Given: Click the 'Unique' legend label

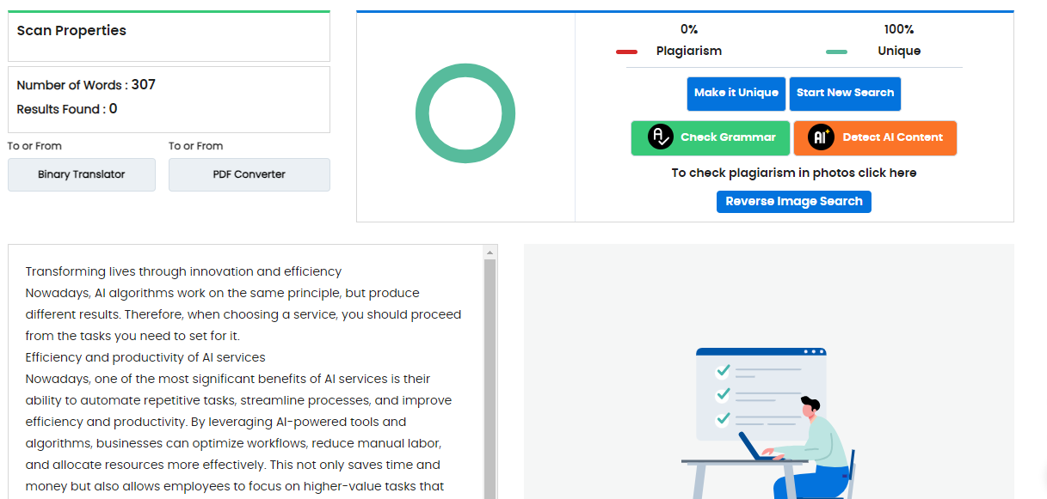Looking at the screenshot, I should 899,51.
